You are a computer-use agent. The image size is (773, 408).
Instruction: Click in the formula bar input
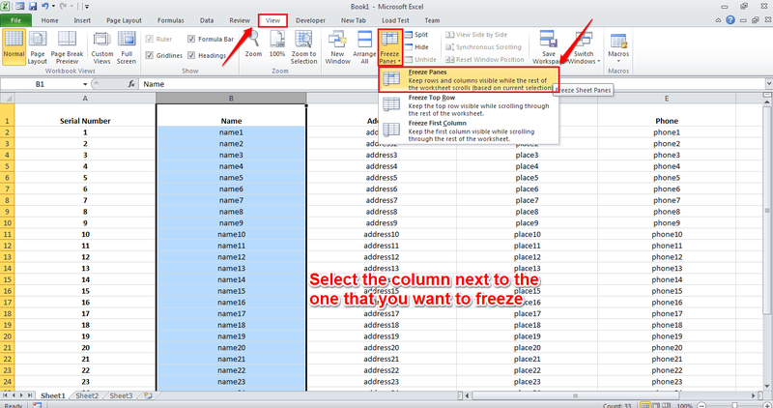pos(451,84)
